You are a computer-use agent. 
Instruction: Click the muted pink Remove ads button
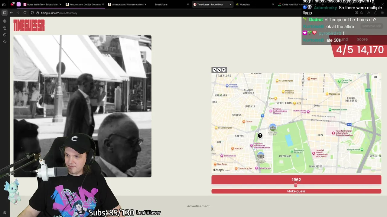372,26
